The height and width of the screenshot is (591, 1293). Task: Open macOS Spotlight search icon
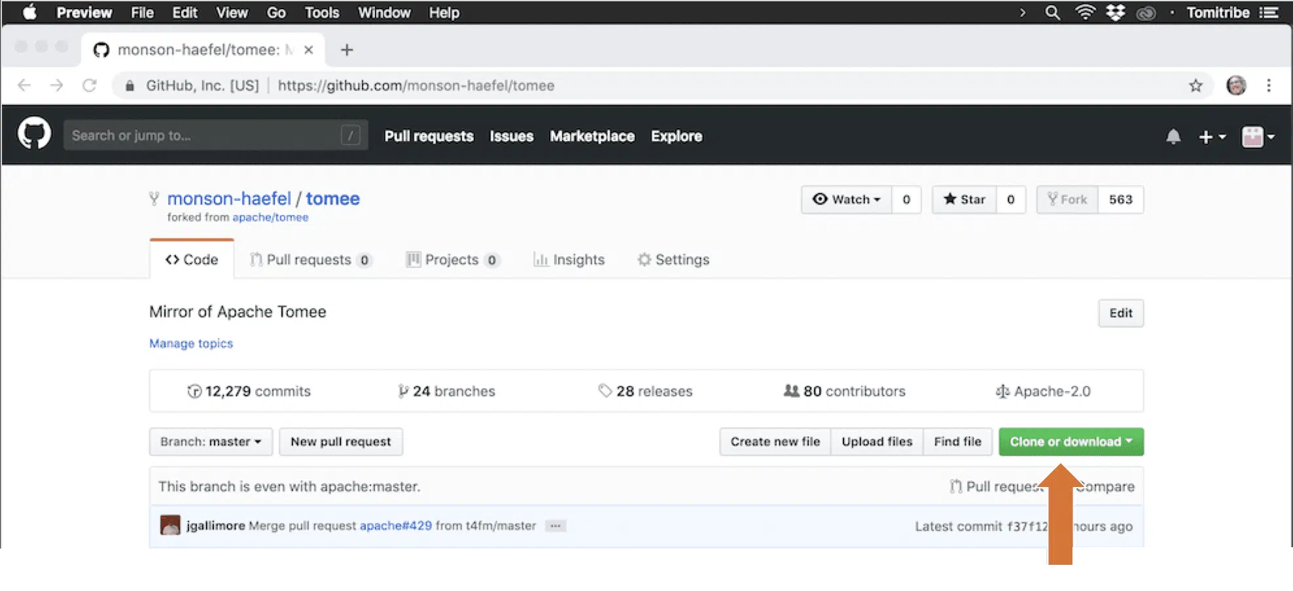1052,12
